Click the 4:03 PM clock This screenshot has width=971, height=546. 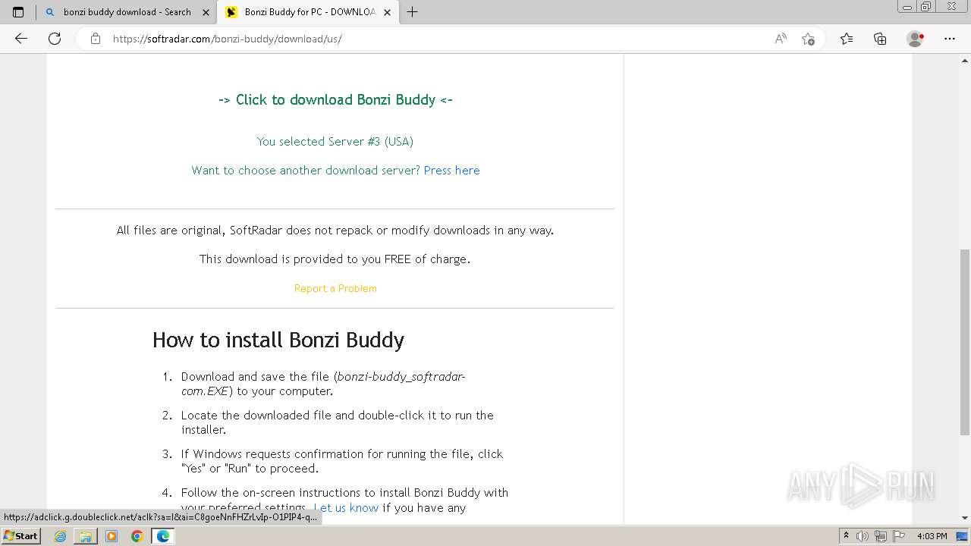click(932, 536)
